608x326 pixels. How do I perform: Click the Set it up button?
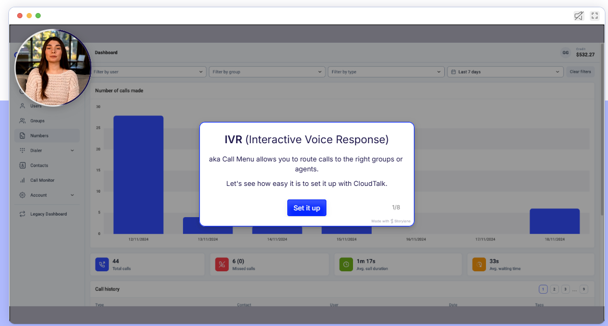click(306, 208)
